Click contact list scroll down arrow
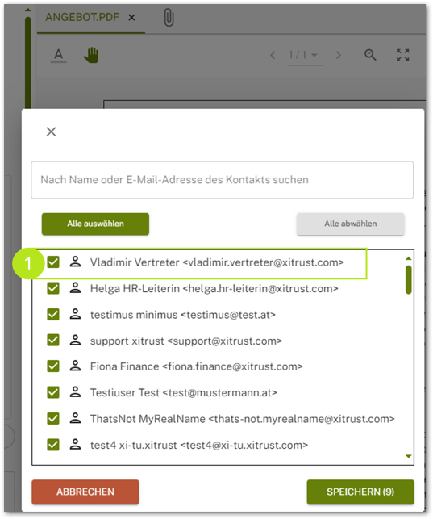The width and height of the screenshot is (433, 519). [409, 456]
